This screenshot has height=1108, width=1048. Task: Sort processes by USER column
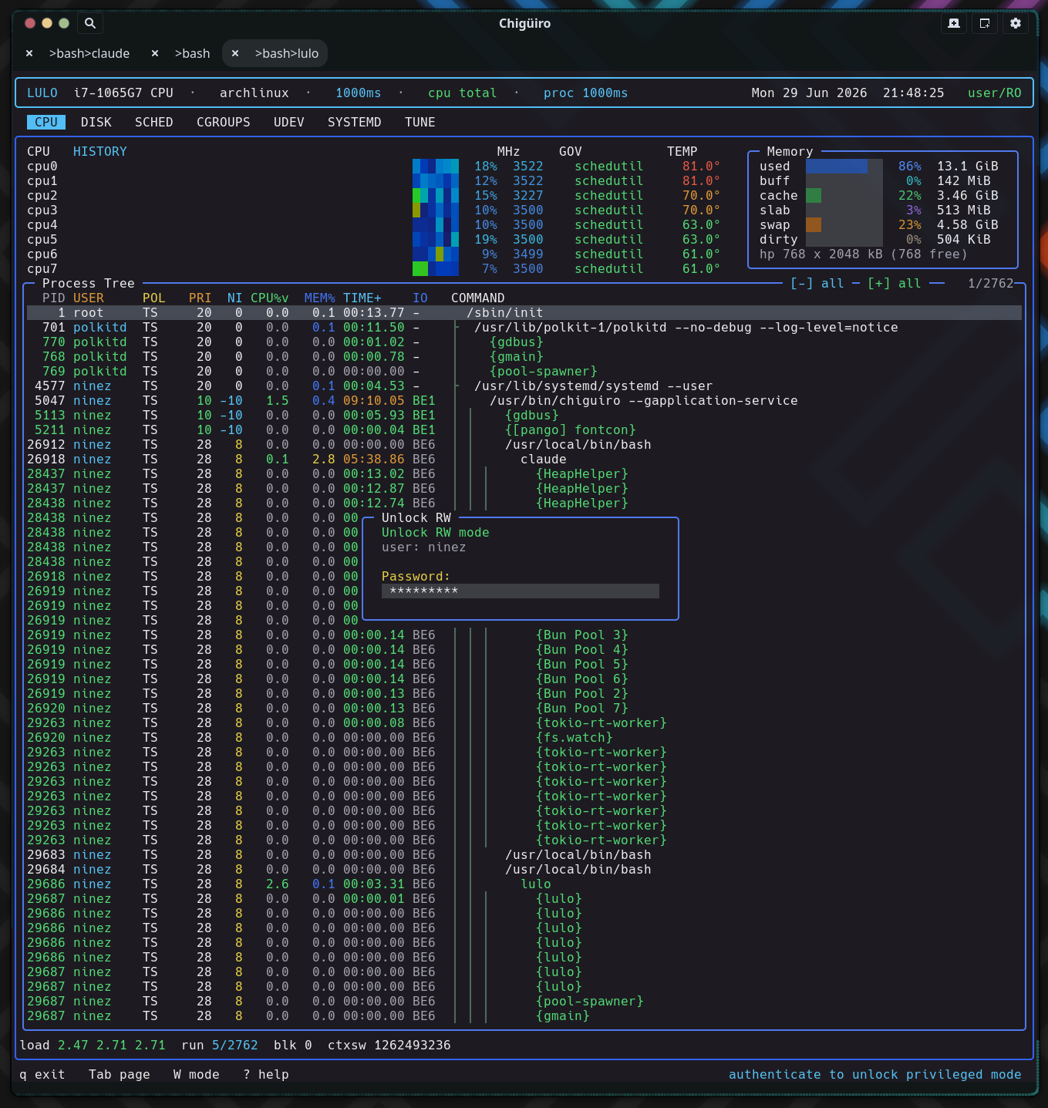click(x=89, y=298)
